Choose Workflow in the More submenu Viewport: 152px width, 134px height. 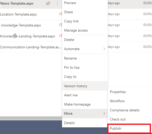click(130, 101)
